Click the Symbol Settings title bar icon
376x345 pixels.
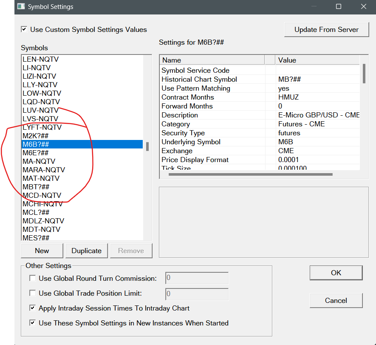pos(21,7)
